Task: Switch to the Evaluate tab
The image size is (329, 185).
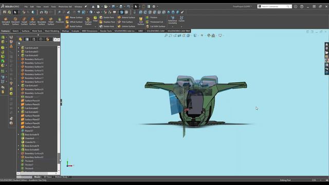Action: click(75, 31)
